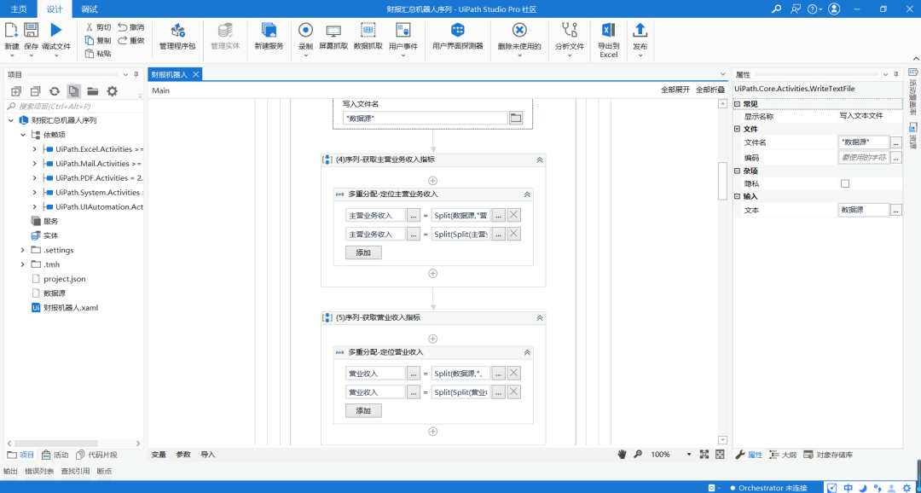The image size is (921, 493).
Task: Click the Orchestrator 未连接 status
Action: [x=768, y=488]
